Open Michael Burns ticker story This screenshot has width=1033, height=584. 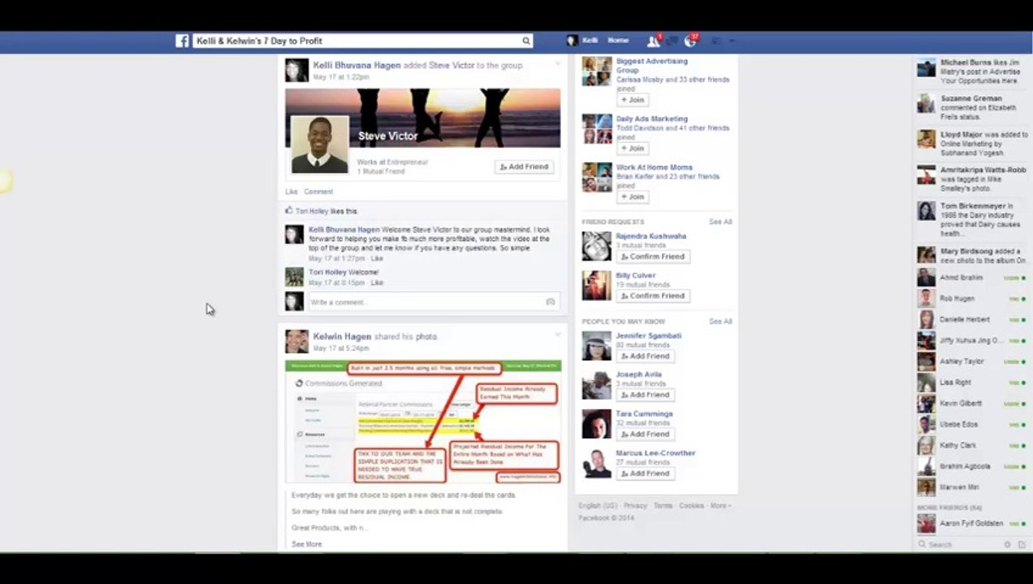[972, 71]
